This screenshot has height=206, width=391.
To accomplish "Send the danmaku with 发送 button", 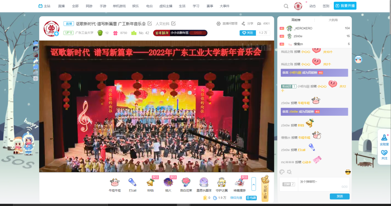I will pyautogui.click(x=340, y=196).
